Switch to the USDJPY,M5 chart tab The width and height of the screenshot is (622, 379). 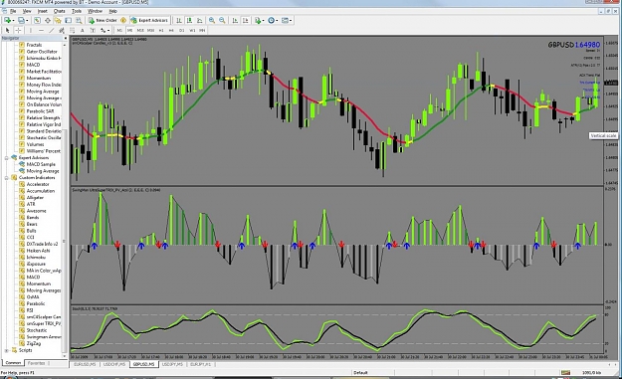click(172, 364)
